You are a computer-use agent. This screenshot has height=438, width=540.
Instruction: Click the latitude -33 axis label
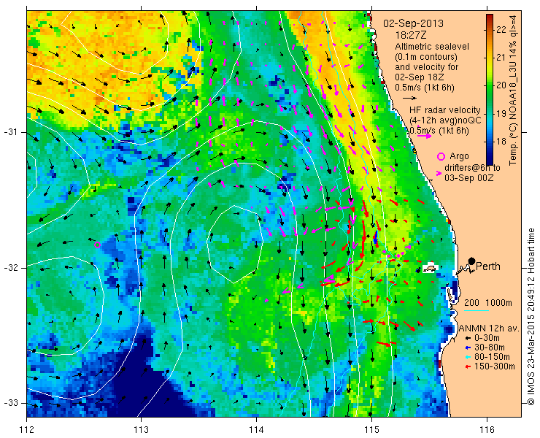coord(10,403)
